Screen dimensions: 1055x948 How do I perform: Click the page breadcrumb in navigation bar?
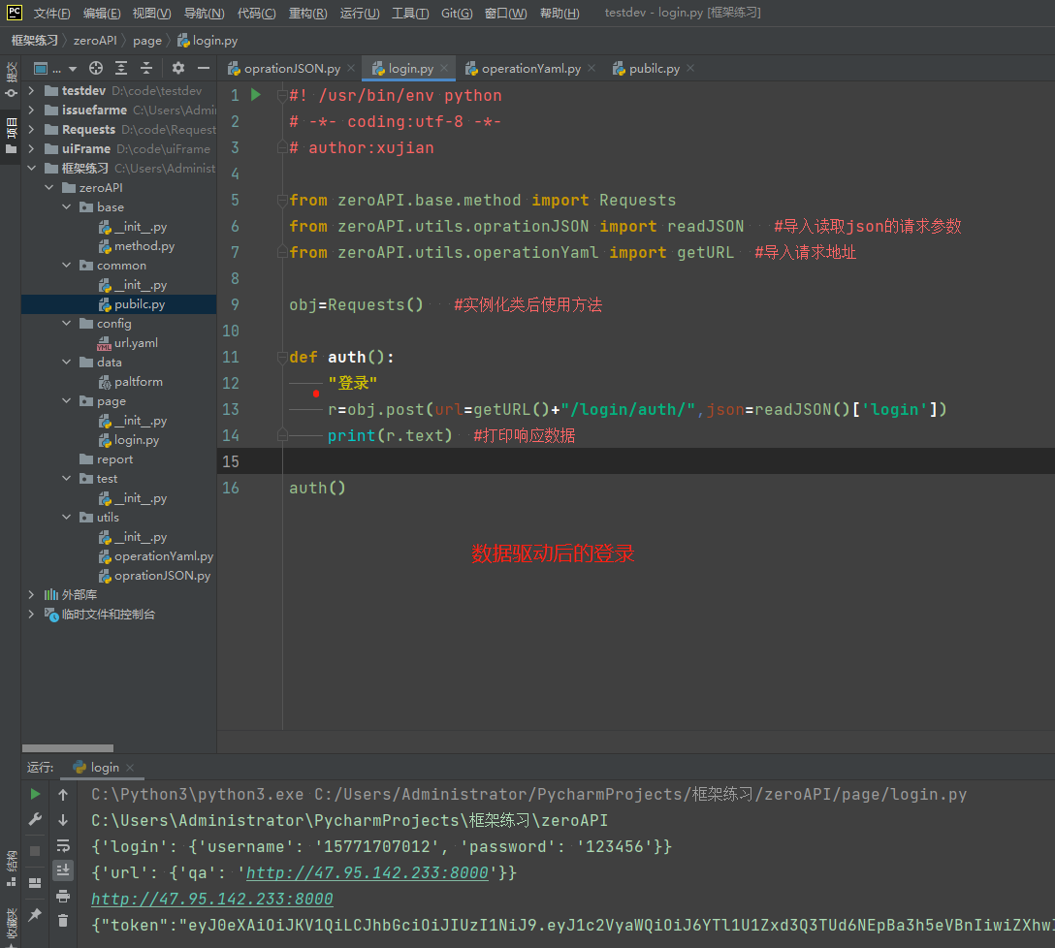click(x=147, y=41)
